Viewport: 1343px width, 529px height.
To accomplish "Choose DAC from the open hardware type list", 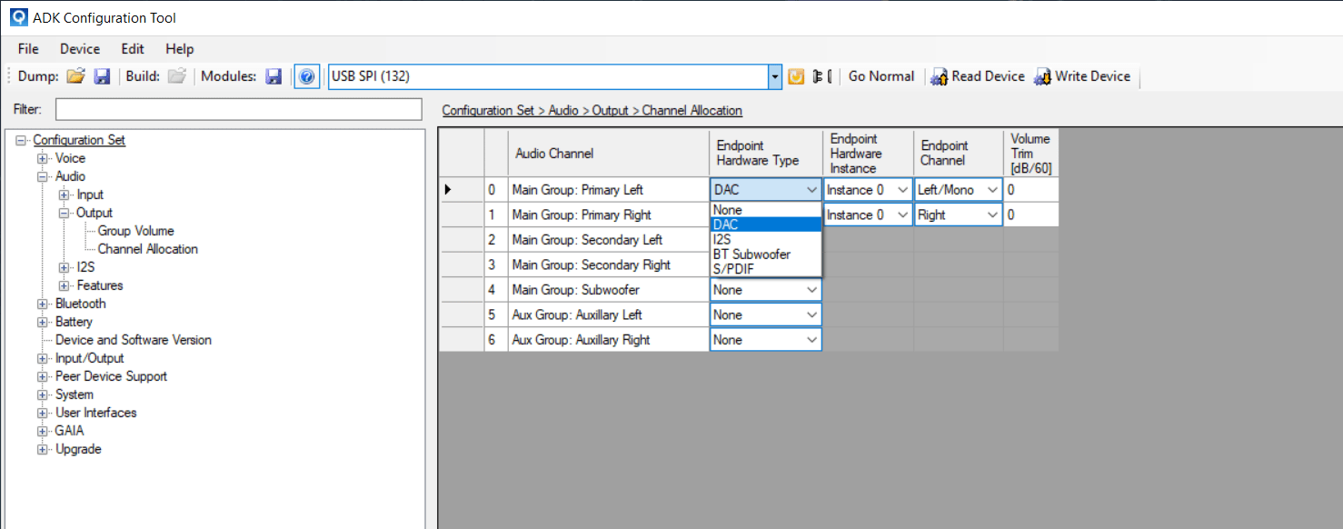I will click(x=766, y=225).
